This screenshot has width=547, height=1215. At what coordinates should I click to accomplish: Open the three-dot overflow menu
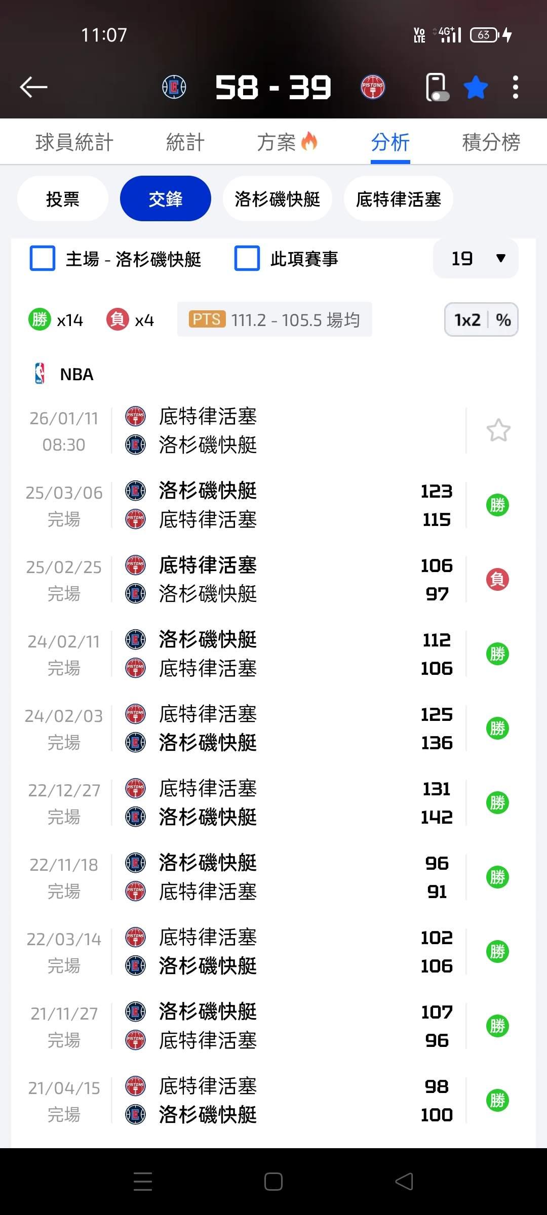515,88
